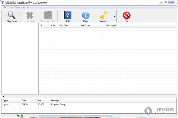The width and height of the screenshot is (178, 118).
Task: Sort by the Cam column header
Action: 53,25
